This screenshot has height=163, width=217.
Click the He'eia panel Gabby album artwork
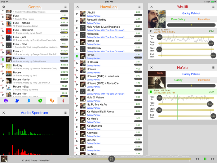[x=157, y=80]
